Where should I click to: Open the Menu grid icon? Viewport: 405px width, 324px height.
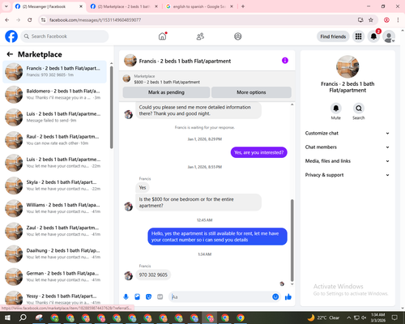coord(358,36)
